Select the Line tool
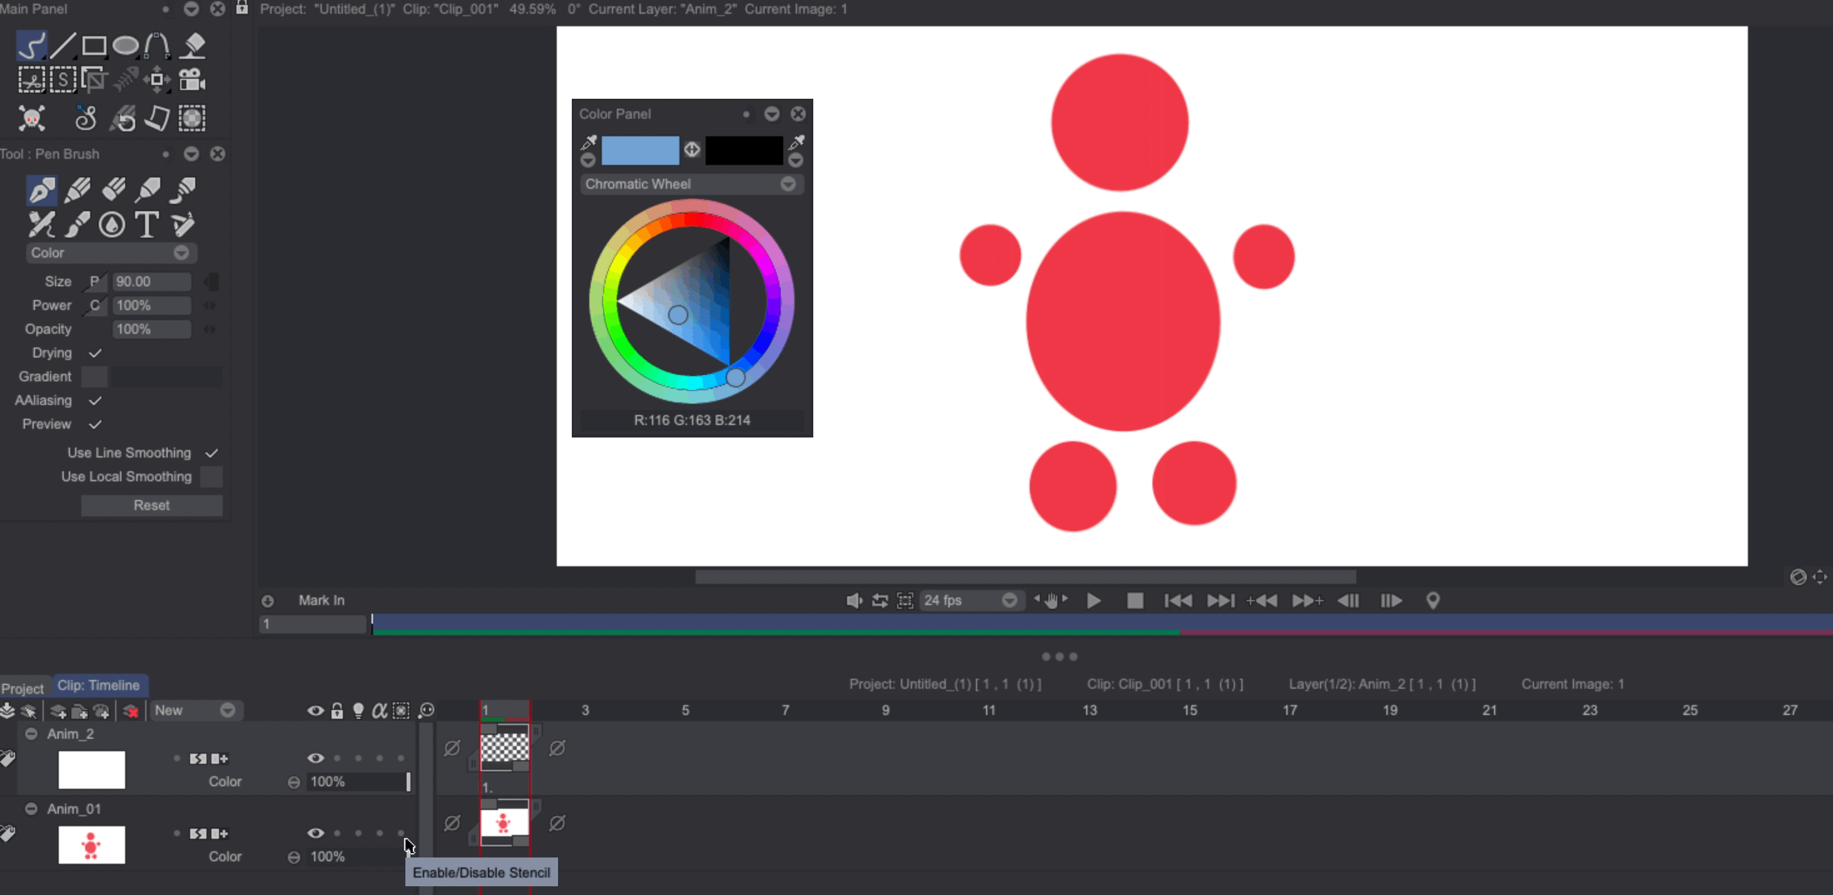The image size is (1833, 895). pyautogui.click(x=63, y=45)
